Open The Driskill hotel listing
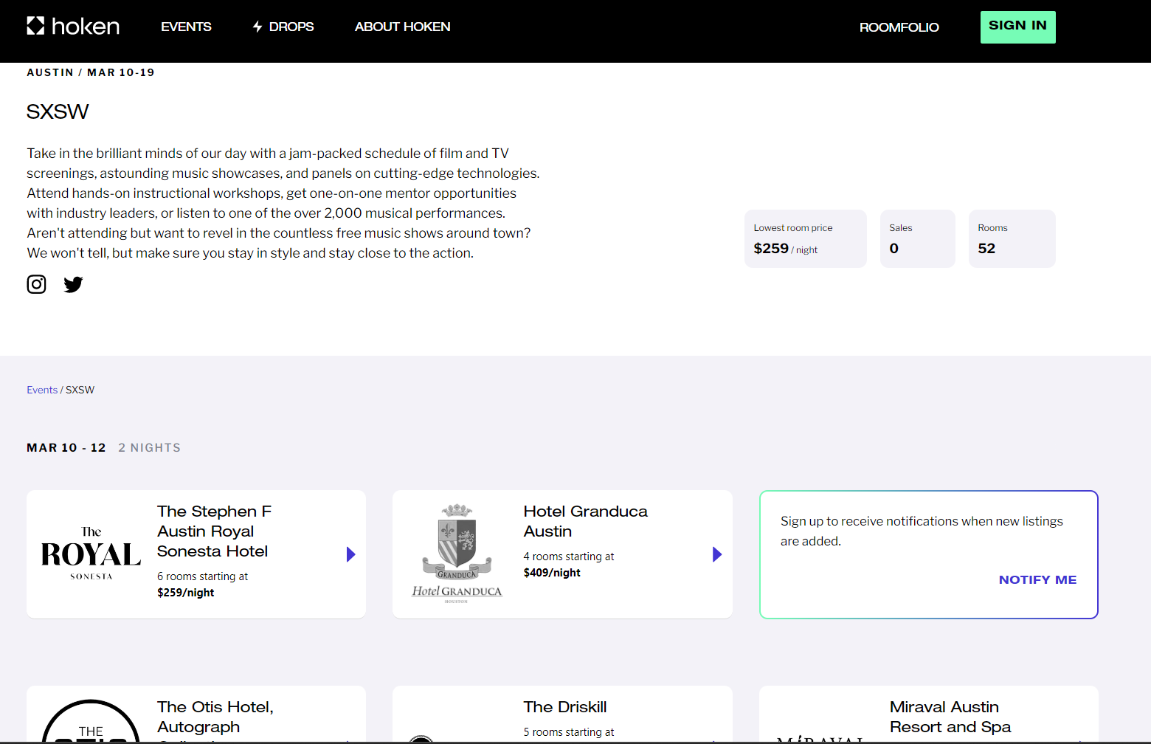Screen dimensions: 1151x744 564,707
